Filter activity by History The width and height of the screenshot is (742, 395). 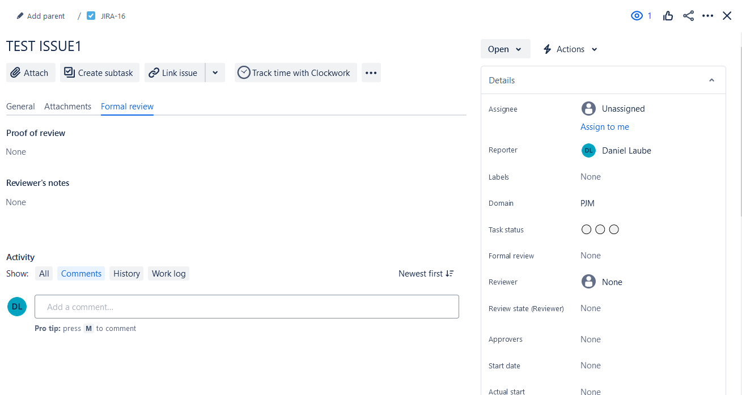tap(126, 273)
